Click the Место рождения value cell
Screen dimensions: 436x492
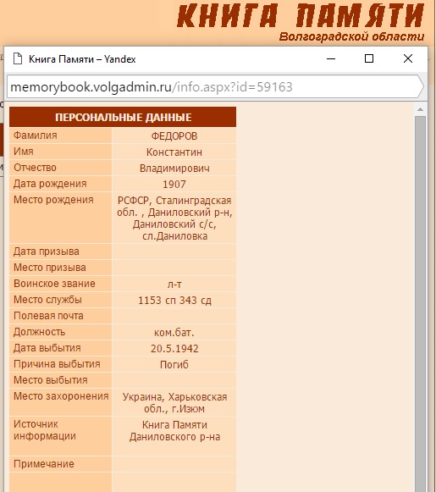(174, 218)
